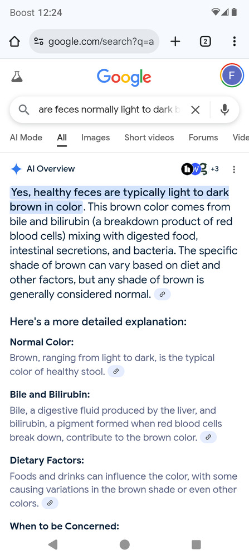249x559 pixels.
Task: Start voice search with microphone icon
Action: click(x=224, y=110)
